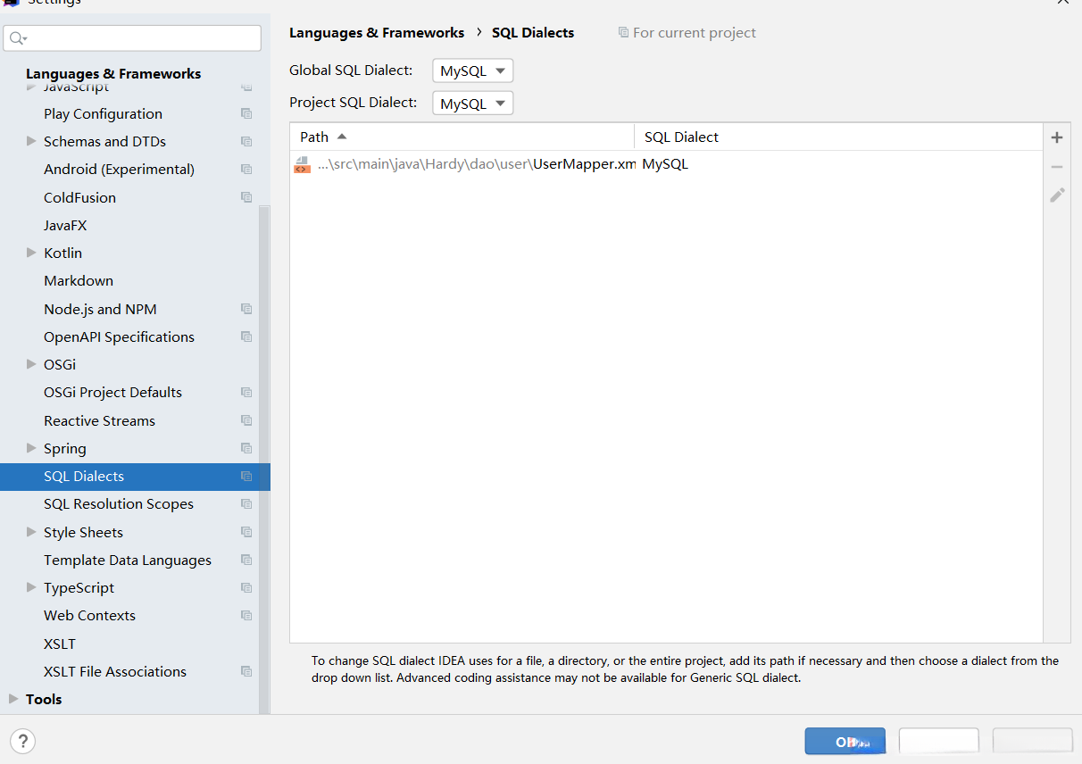This screenshot has width=1082, height=764.
Task: Click the SQL Dialect column header
Action: [838, 137]
